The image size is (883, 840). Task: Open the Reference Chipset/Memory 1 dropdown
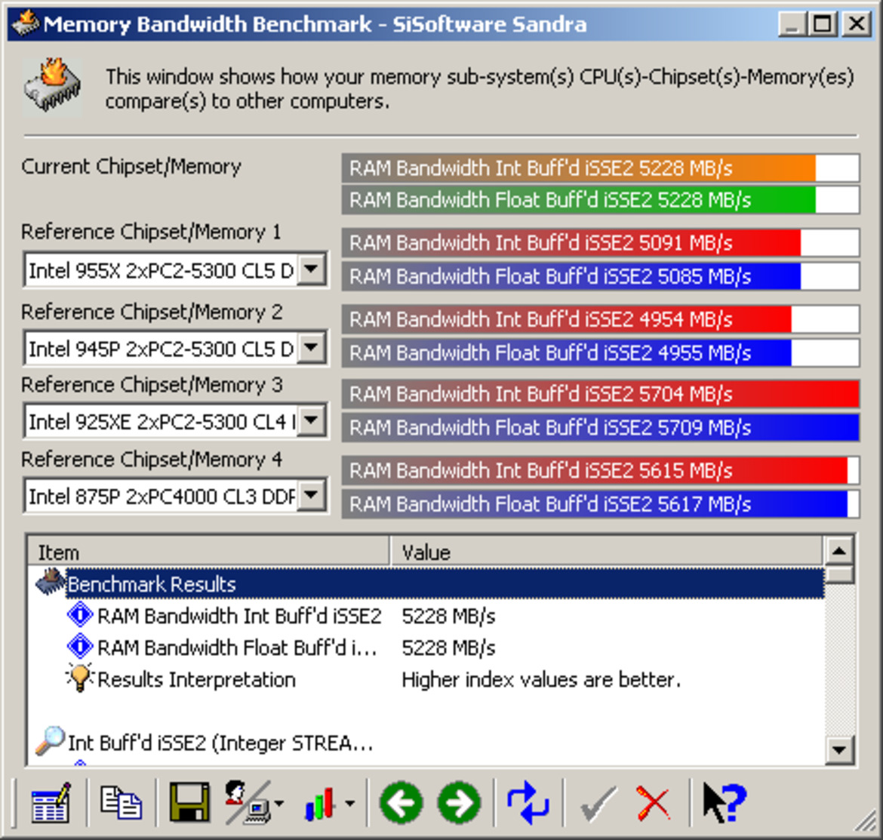tap(312, 269)
